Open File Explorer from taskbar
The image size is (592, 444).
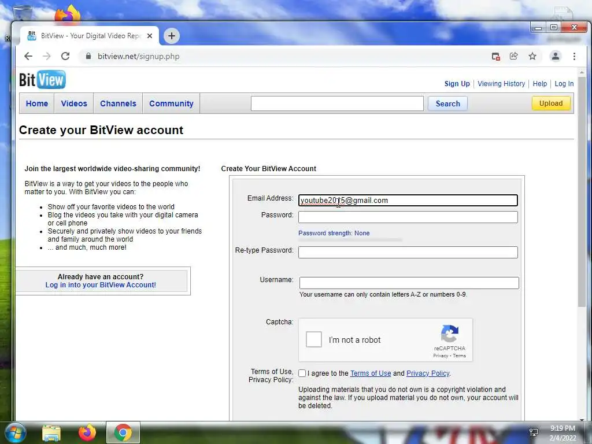click(51, 432)
